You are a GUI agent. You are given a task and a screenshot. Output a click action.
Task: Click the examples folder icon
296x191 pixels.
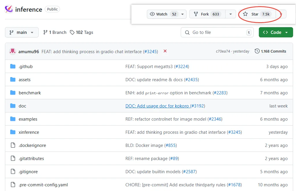13,119
